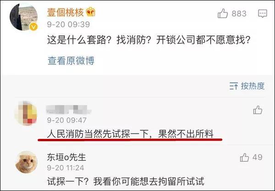
Task: View 壹個桃核's avatar photo
Action: [23, 17]
